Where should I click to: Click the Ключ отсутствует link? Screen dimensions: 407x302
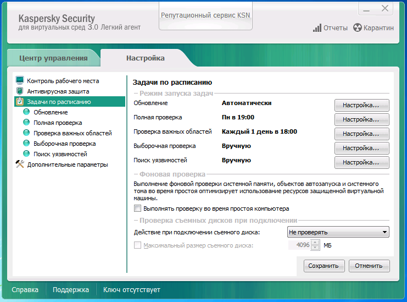(132, 289)
